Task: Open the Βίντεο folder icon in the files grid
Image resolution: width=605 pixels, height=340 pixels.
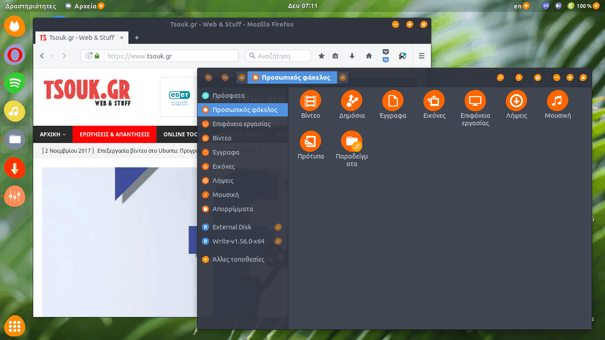Action: [x=310, y=100]
